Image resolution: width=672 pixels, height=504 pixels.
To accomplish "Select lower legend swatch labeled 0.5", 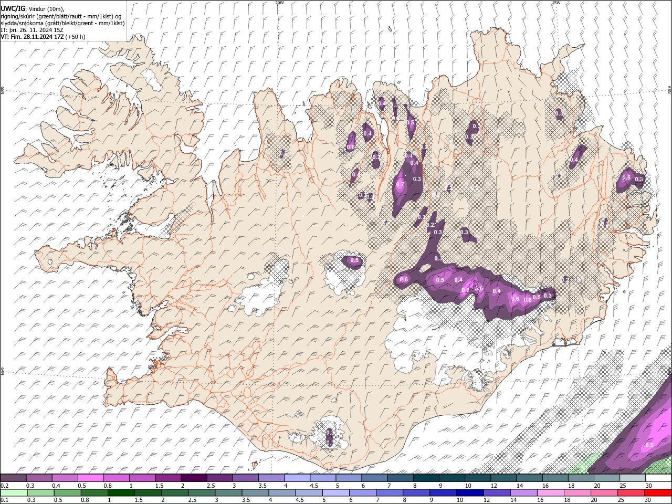I will (67, 492).
